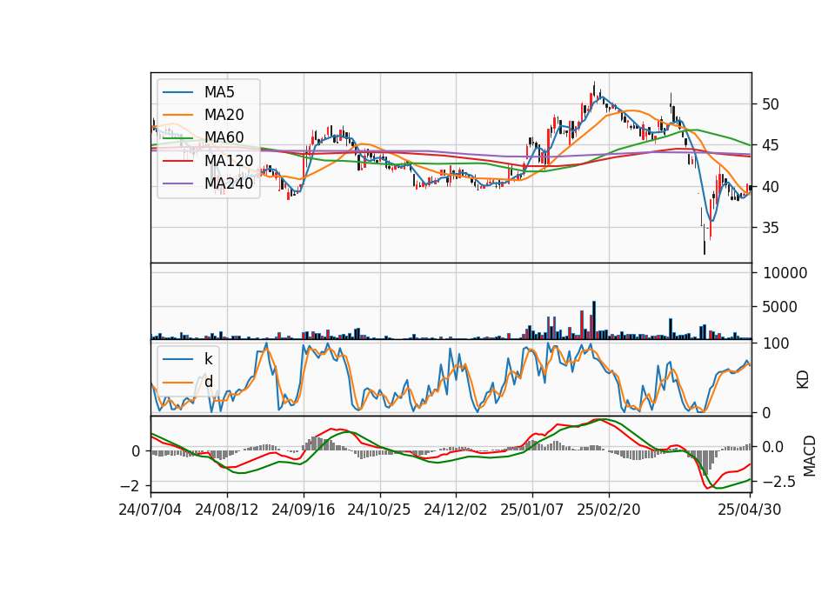Click the volume axis value 5000

(780, 307)
